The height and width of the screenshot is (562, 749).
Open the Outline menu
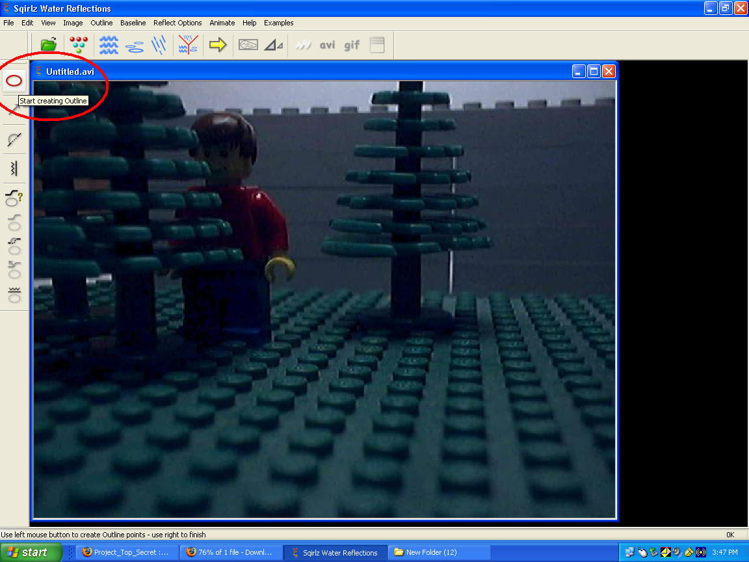pyautogui.click(x=101, y=23)
